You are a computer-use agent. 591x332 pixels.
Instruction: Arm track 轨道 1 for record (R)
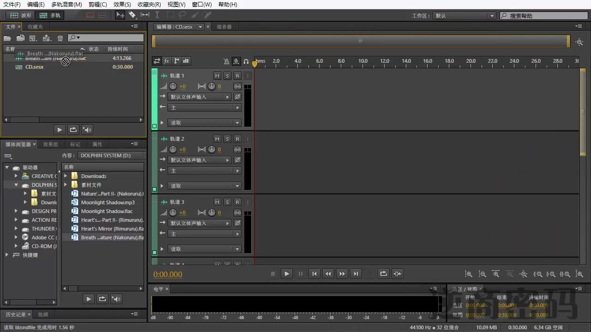click(237, 76)
